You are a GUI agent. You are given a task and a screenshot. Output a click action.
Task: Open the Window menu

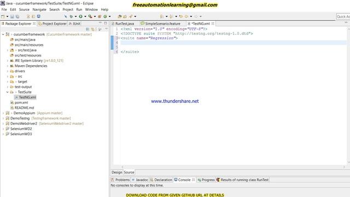pos(91,10)
